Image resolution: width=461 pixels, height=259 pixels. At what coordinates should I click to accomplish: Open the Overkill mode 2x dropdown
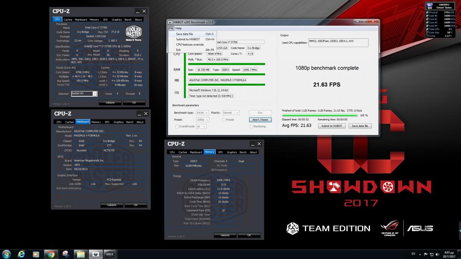pyautogui.click(x=201, y=126)
